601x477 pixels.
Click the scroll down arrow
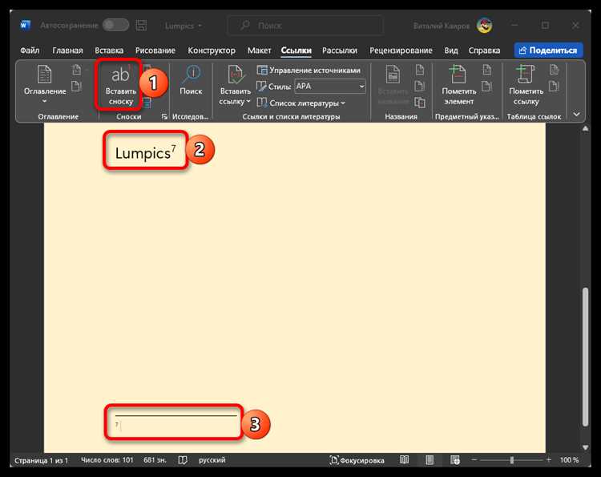[x=585, y=447]
